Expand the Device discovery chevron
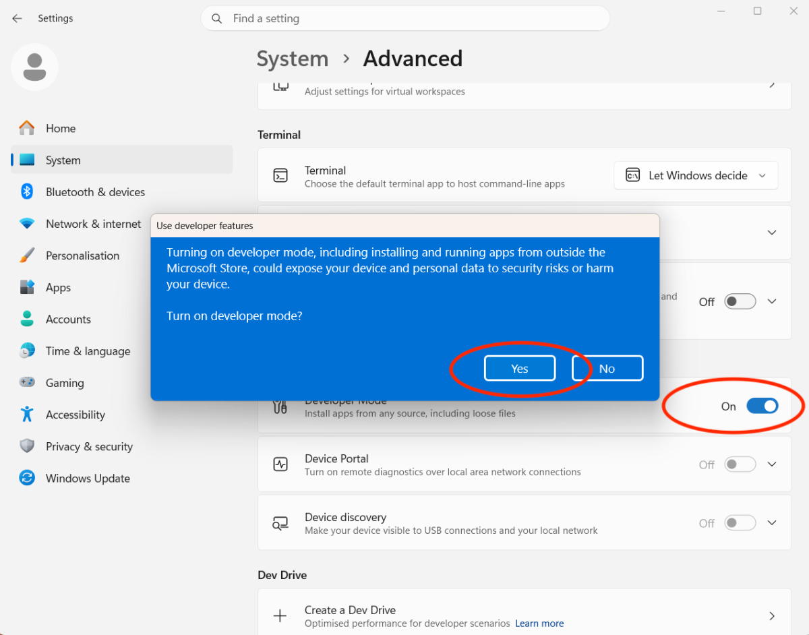The image size is (809, 635). pyautogui.click(x=773, y=523)
